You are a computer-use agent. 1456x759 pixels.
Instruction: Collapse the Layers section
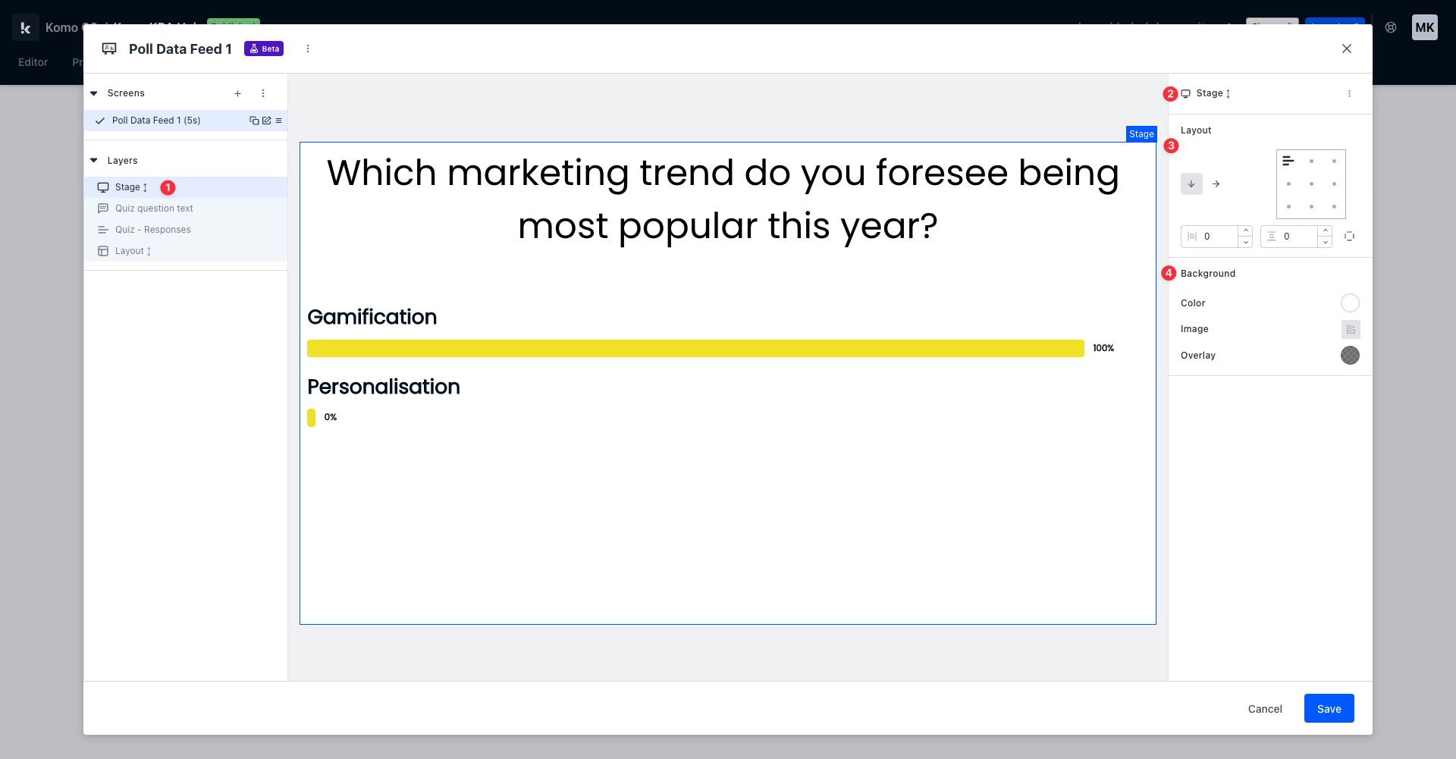tap(94, 161)
